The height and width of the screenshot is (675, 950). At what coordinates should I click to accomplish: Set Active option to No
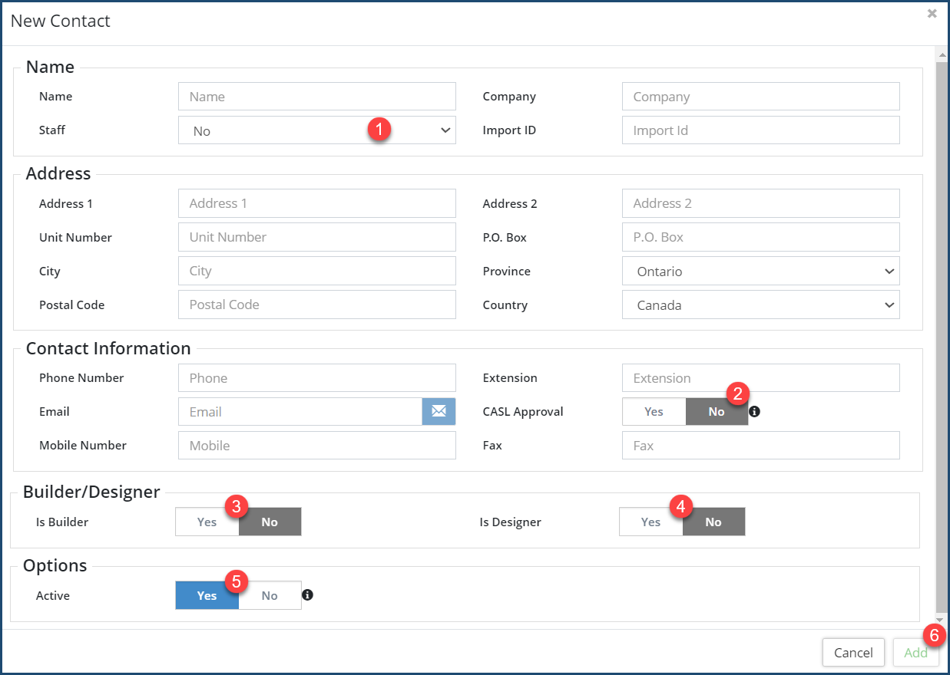click(x=270, y=595)
